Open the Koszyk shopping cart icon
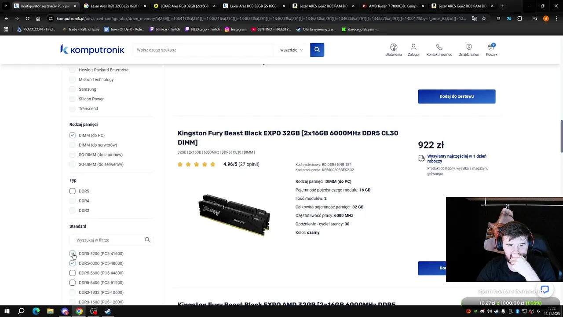The height and width of the screenshot is (317, 563). tap(491, 47)
